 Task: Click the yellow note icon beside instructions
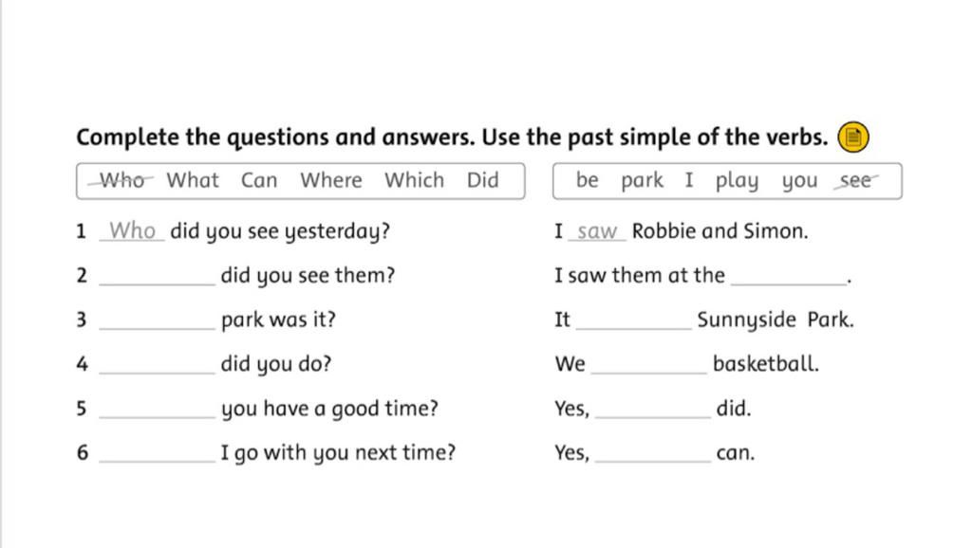pyautogui.click(x=853, y=137)
